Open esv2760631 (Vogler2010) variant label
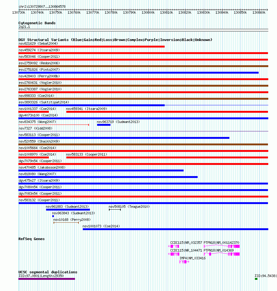This screenshot has width=277, height=291. click(40, 83)
